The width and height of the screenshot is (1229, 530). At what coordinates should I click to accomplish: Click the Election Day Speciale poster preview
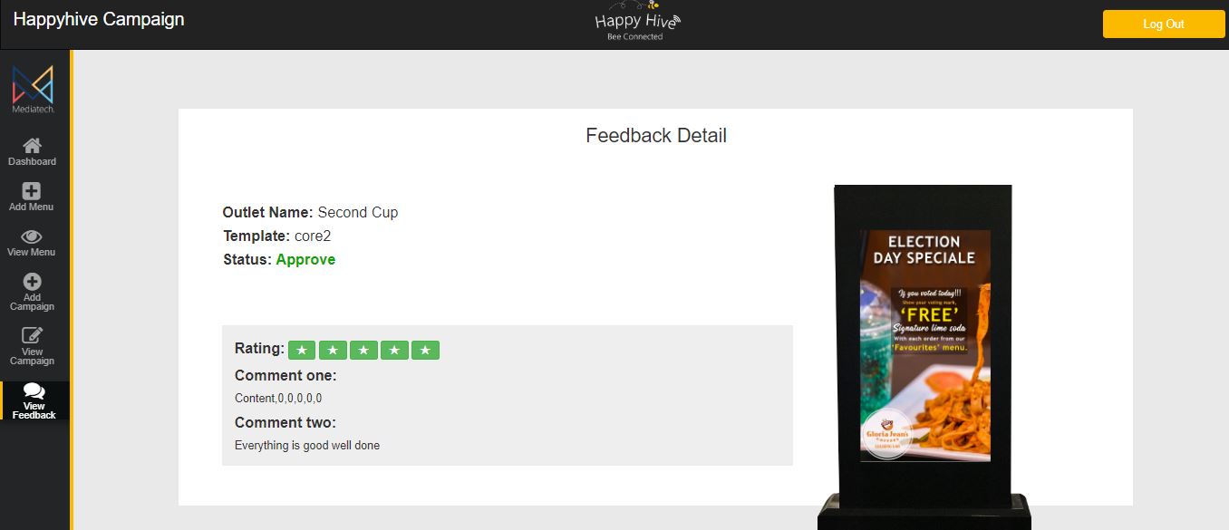click(x=925, y=346)
